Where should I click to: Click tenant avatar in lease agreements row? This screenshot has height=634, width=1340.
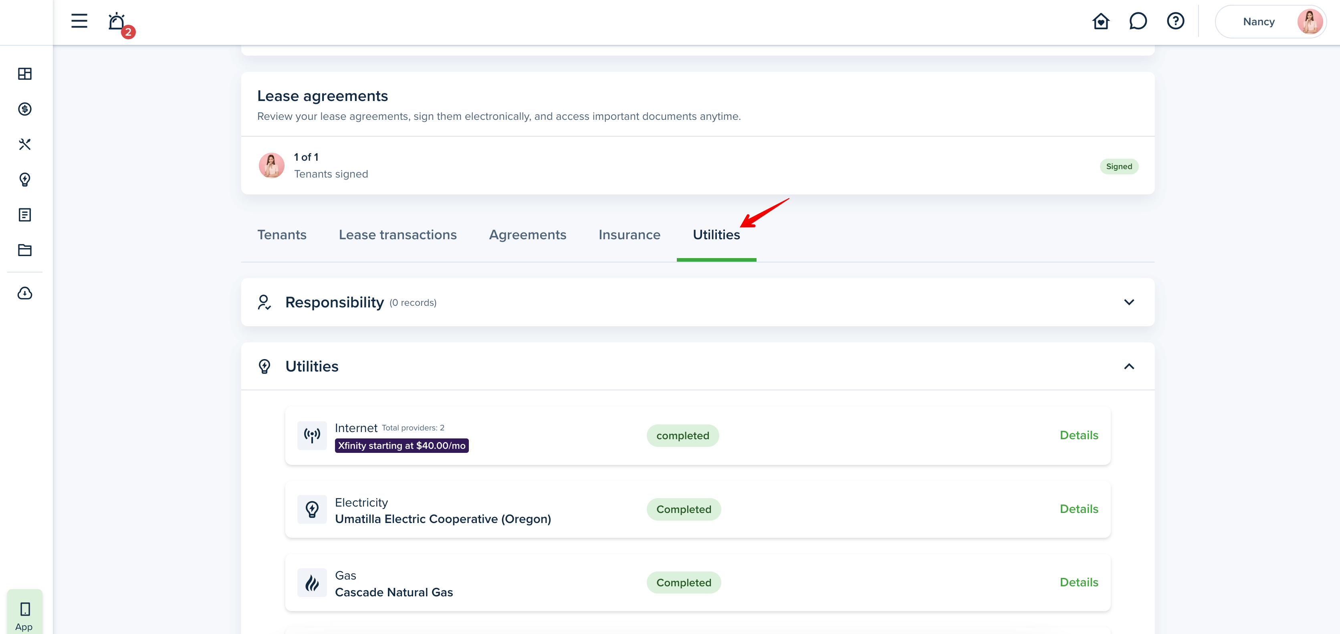[272, 166]
